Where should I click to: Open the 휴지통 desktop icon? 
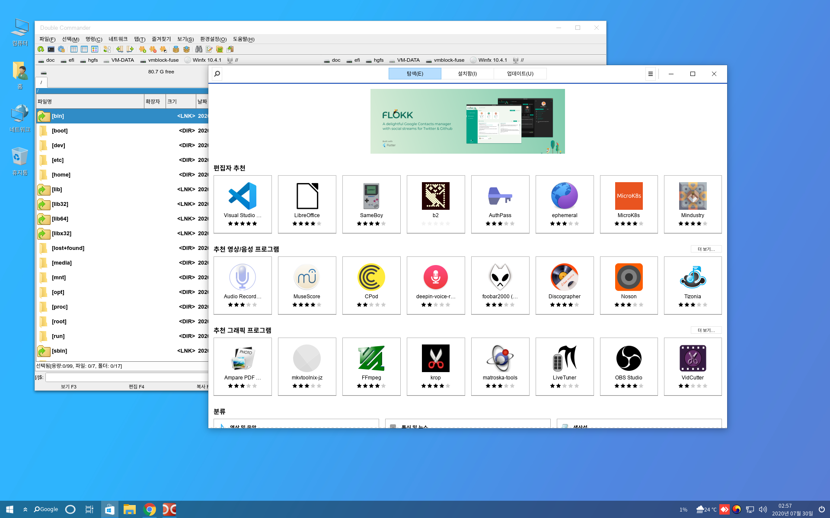pyautogui.click(x=20, y=161)
